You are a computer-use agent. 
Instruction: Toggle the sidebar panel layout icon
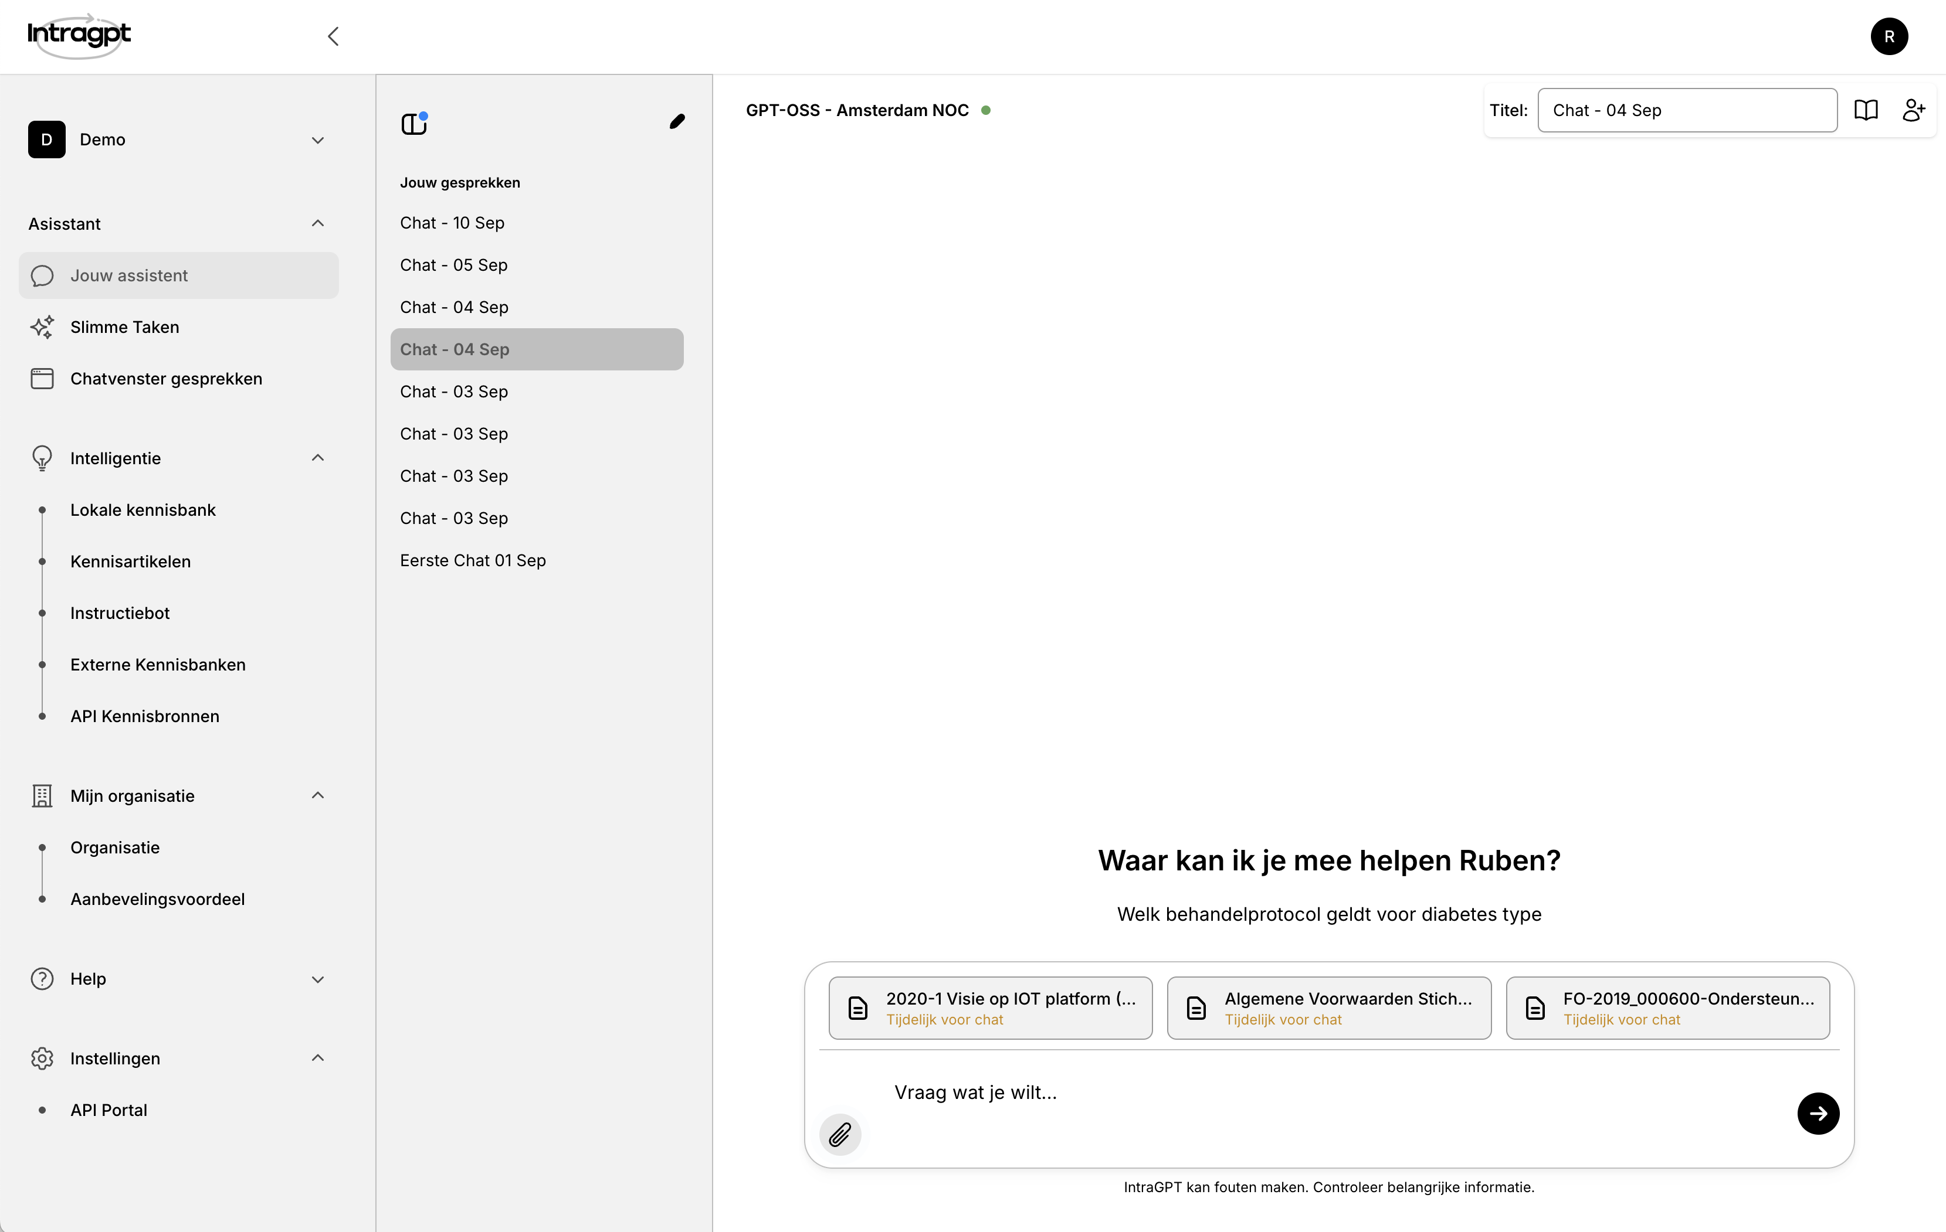click(x=413, y=124)
